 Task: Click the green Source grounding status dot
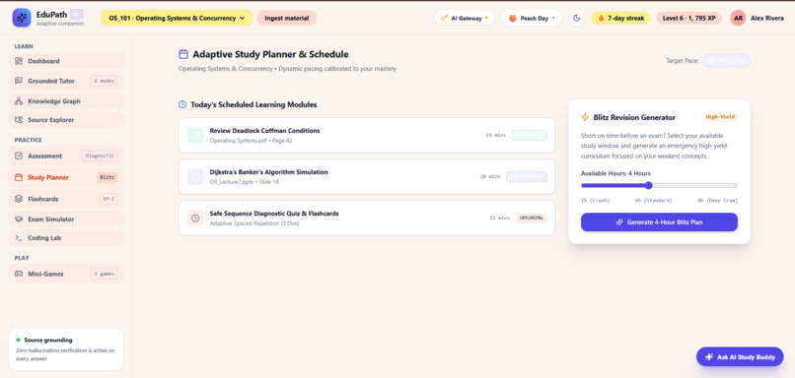click(19, 340)
